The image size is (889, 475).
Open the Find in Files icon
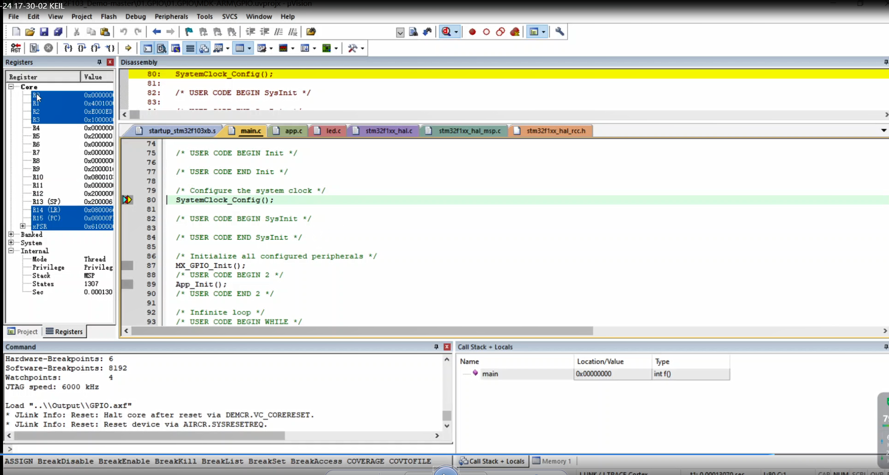pyautogui.click(x=311, y=32)
